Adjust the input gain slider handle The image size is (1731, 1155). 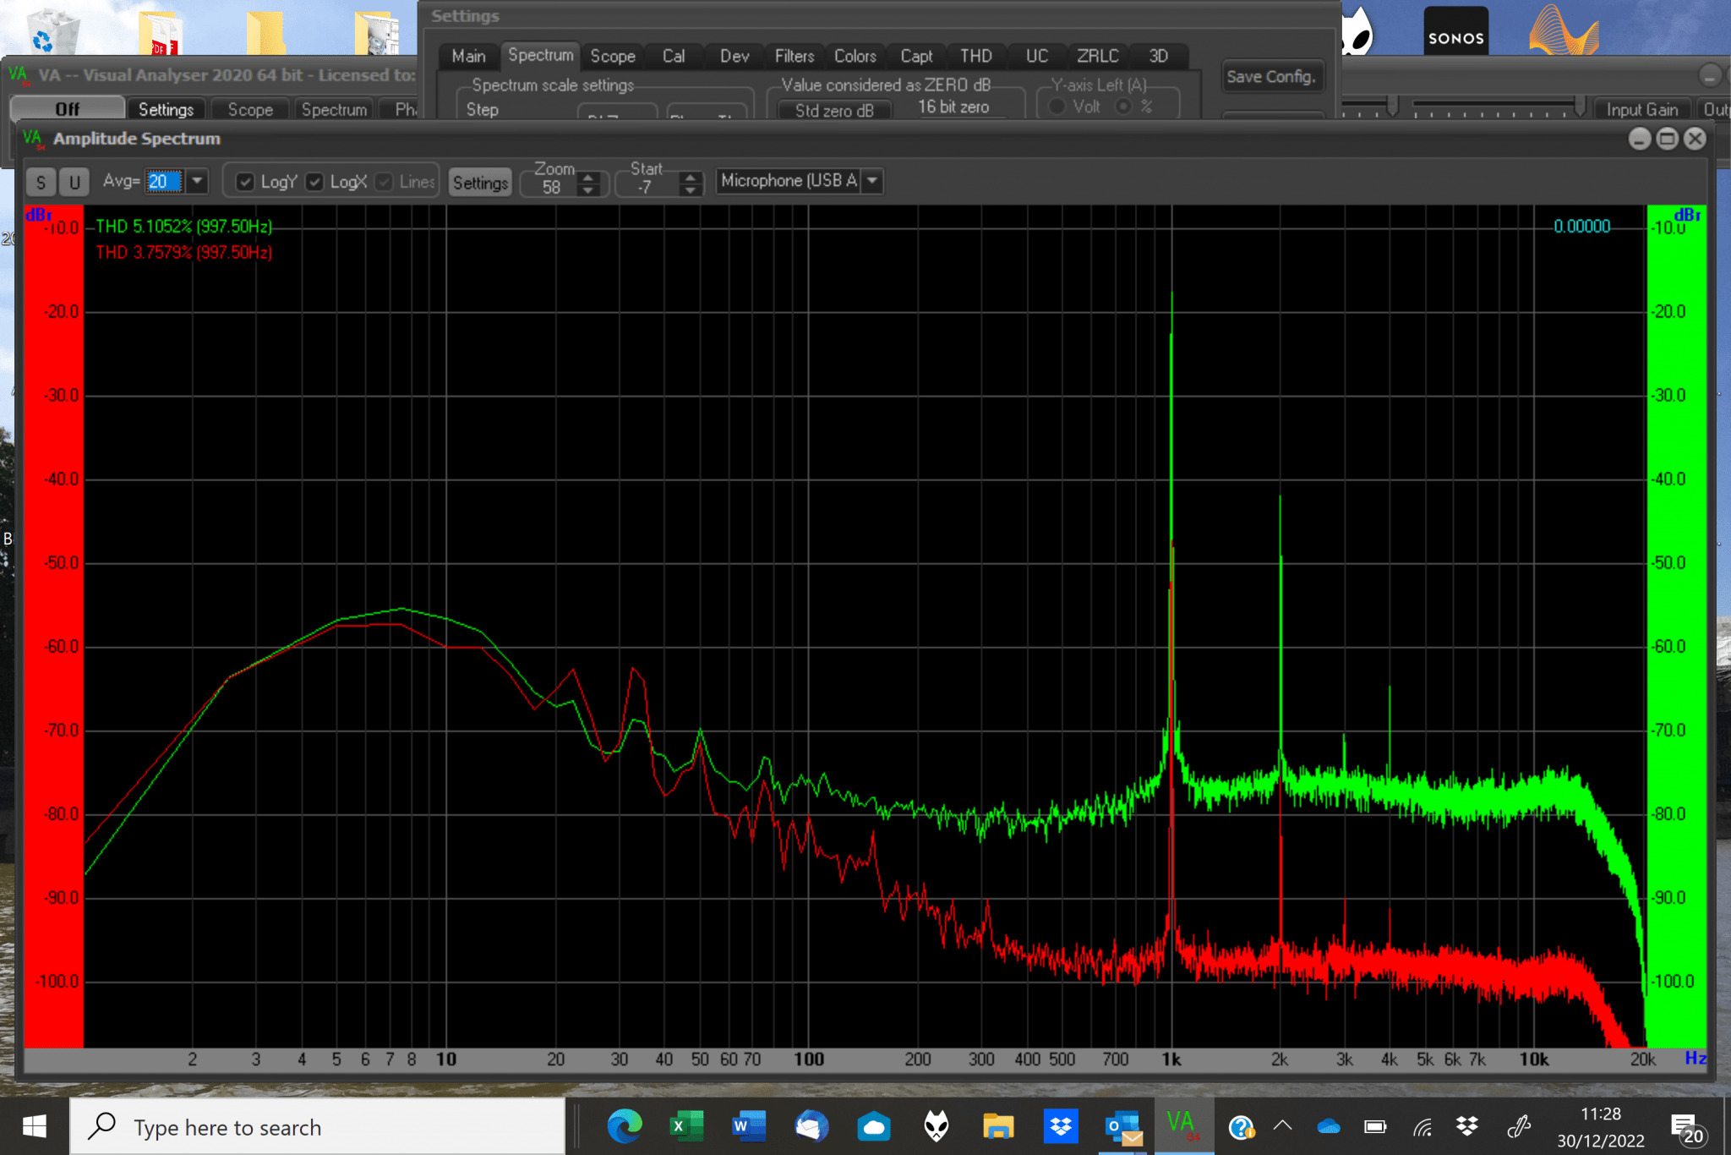pos(1579,106)
